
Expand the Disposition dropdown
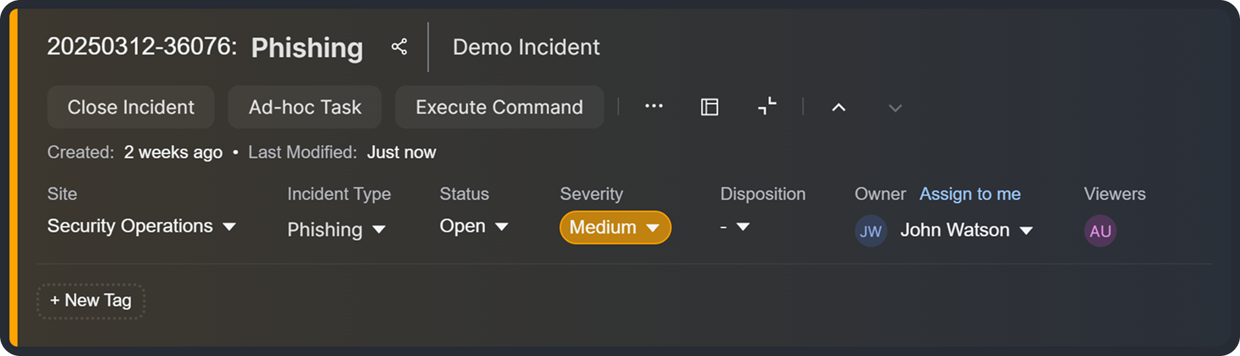[x=735, y=227]
